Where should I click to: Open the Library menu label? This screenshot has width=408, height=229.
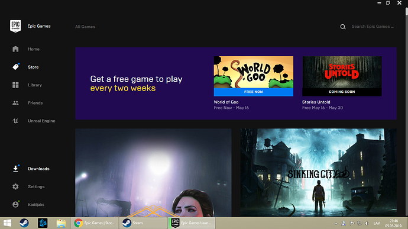click(x=35, y=85)
